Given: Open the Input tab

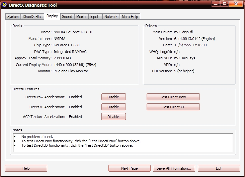Looking at the screenshot, I should [x=94, y=17].
